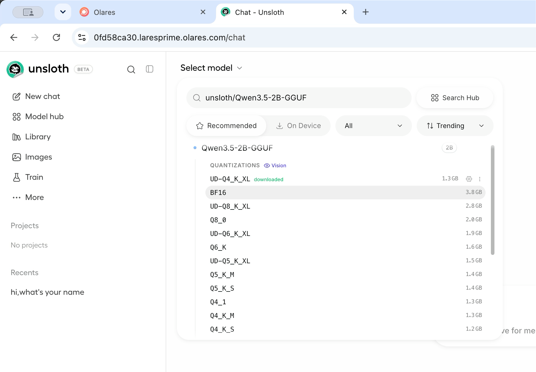This screenshot has width=536, height=372.
Task: Click the BETA badge
Action: point(83,69)
